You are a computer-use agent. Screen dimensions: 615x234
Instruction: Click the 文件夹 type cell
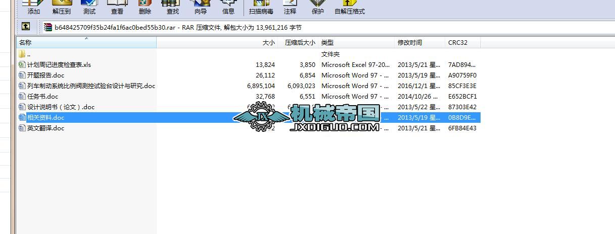[x=330, y=54]
